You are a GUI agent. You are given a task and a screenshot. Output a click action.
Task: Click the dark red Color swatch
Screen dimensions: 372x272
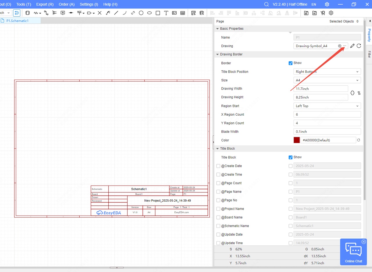click(x=296, y=140)
